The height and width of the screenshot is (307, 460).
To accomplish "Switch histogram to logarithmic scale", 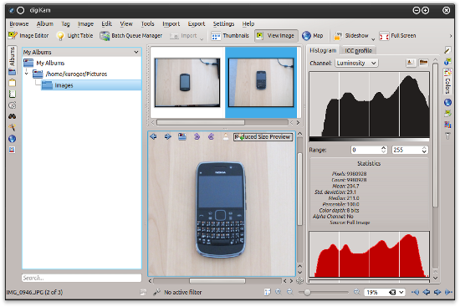I will pyautogui.click(x=423, y=63).
